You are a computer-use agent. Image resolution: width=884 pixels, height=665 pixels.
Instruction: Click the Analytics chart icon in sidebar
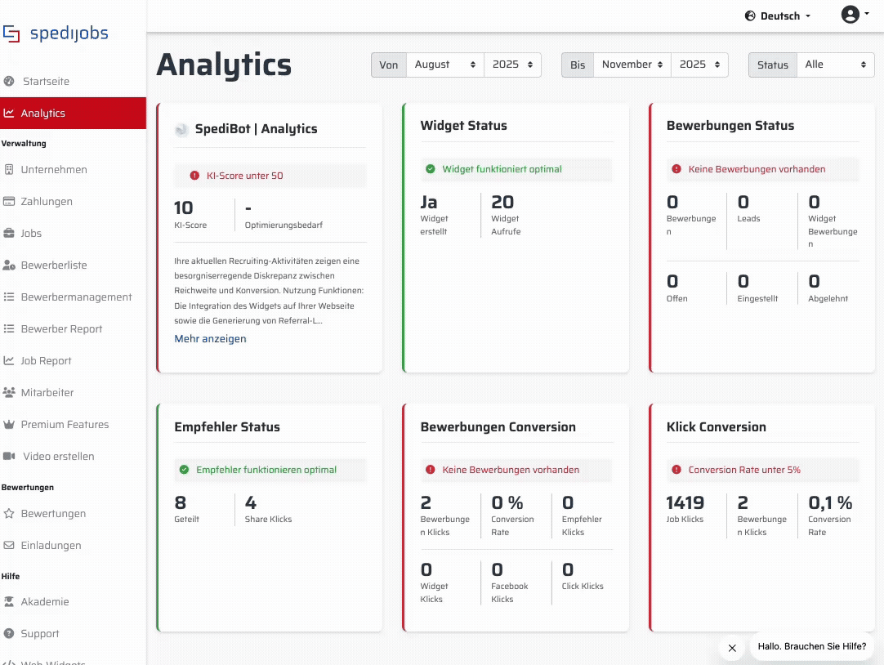pyautogui.click(x=9, y=114)
